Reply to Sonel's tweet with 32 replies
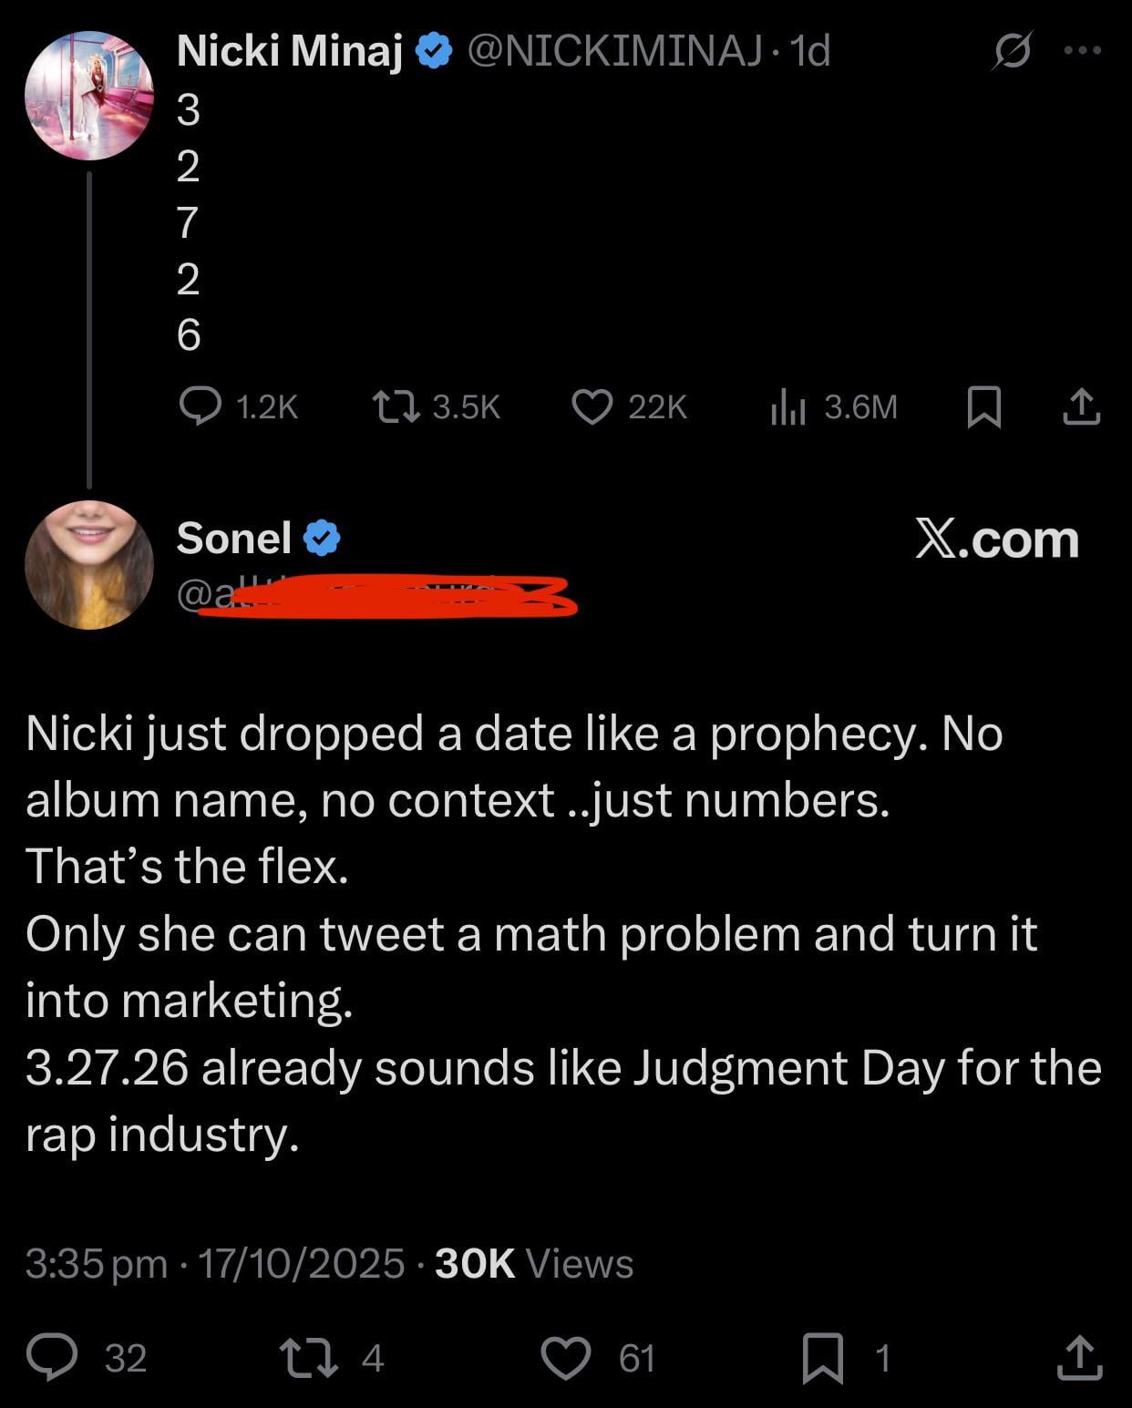 tap(52, 1357)
